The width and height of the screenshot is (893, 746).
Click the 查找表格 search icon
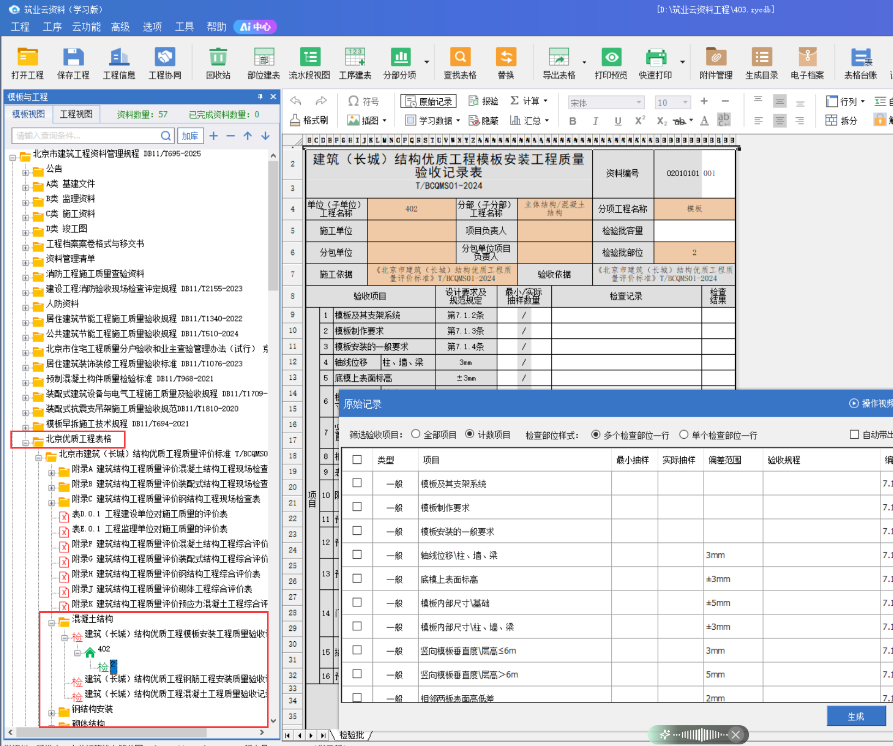(x=460, y=57)
